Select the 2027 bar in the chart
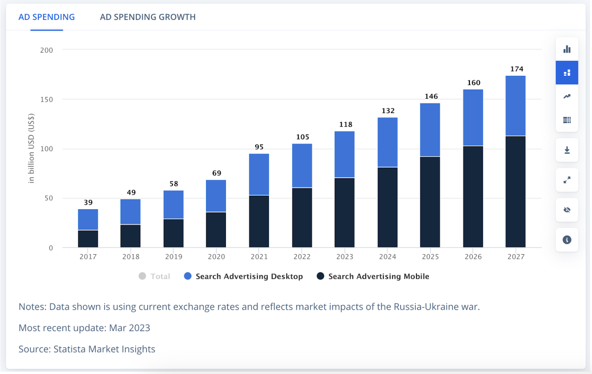 pyautogui.click(x=515, y=159)
